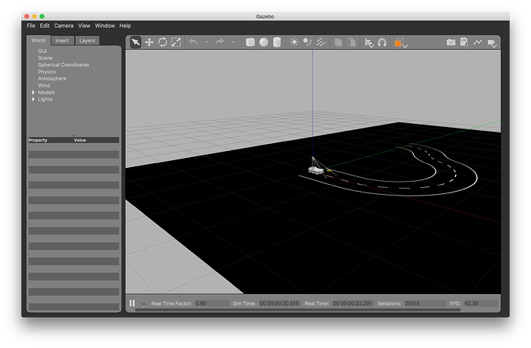The image size is (531, 348).
Task: Toggle the selection arrow mode
Action: coord(135,42)
